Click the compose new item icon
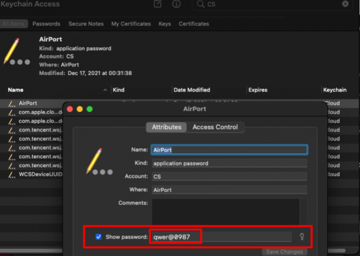Image resolution: width=360 pixels, height=256 pixels. click(158, 4)
